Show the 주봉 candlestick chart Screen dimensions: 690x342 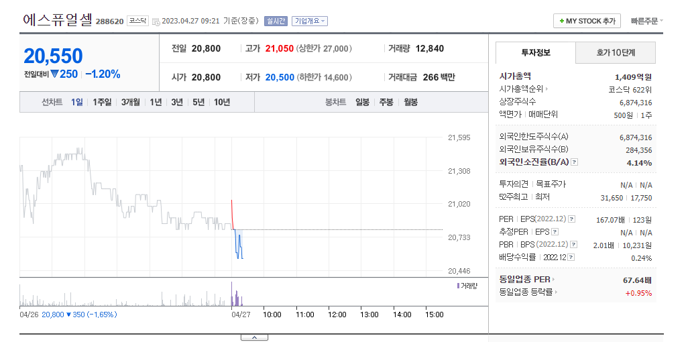pyautogui.click(x=386, y=102)
